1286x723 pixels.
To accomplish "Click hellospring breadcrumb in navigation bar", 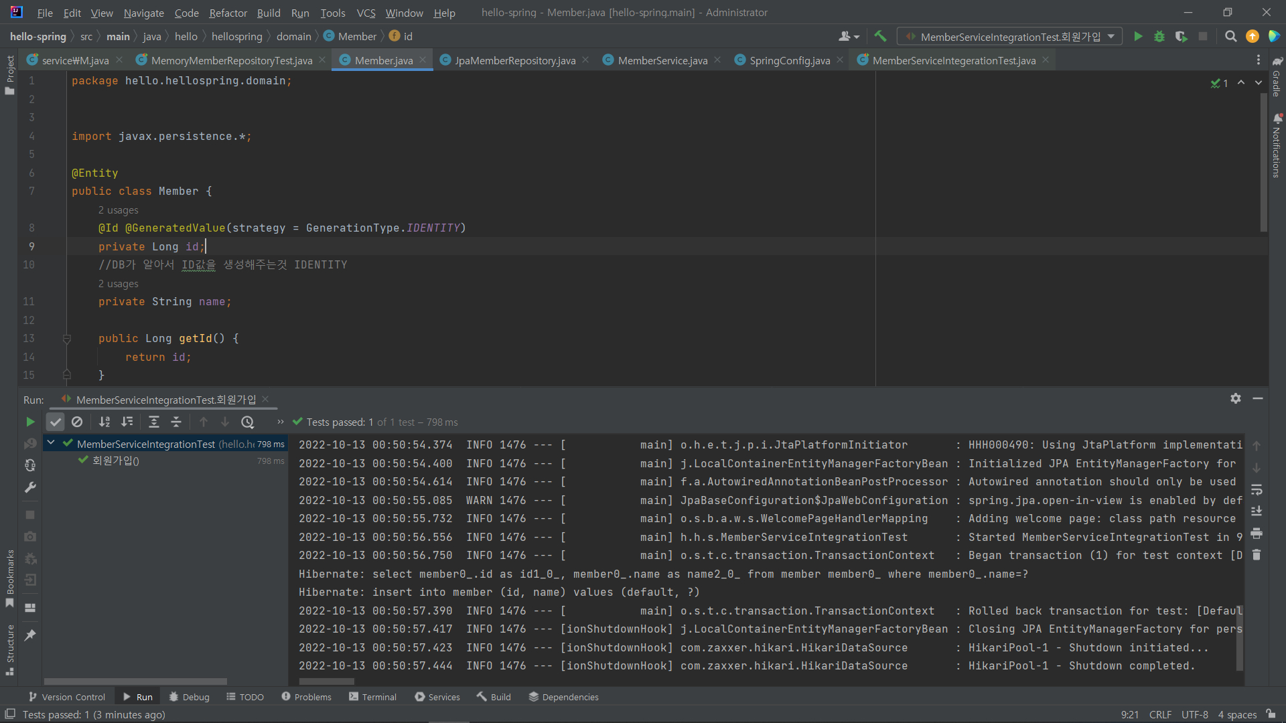I will (237, 36).
